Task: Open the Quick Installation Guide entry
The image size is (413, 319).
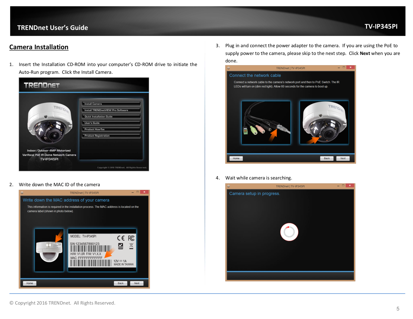Action: point(111,117)
